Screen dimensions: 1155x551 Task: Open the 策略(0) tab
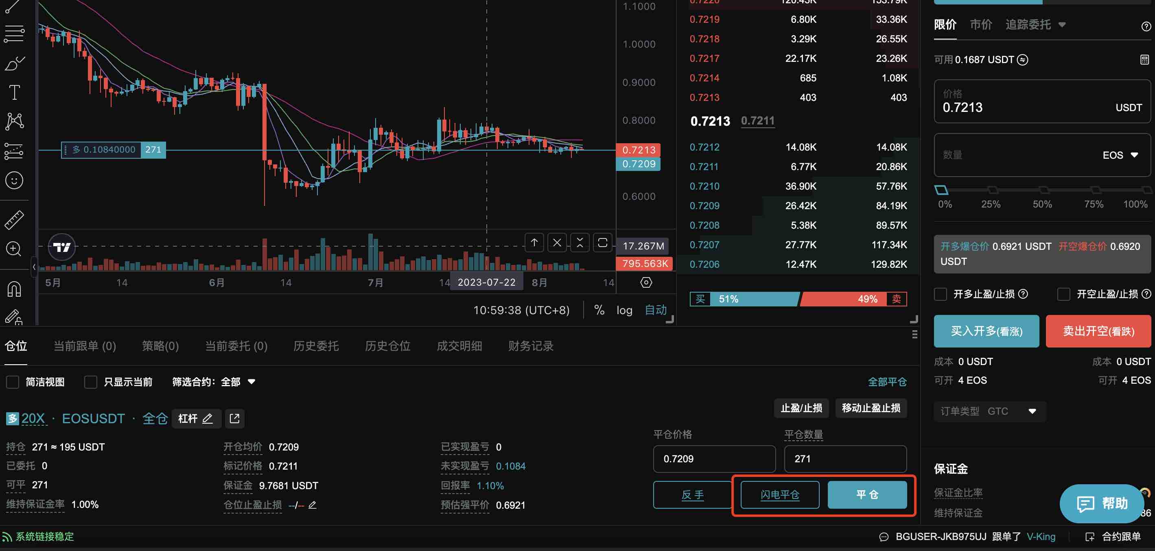(x=160, y=346)
